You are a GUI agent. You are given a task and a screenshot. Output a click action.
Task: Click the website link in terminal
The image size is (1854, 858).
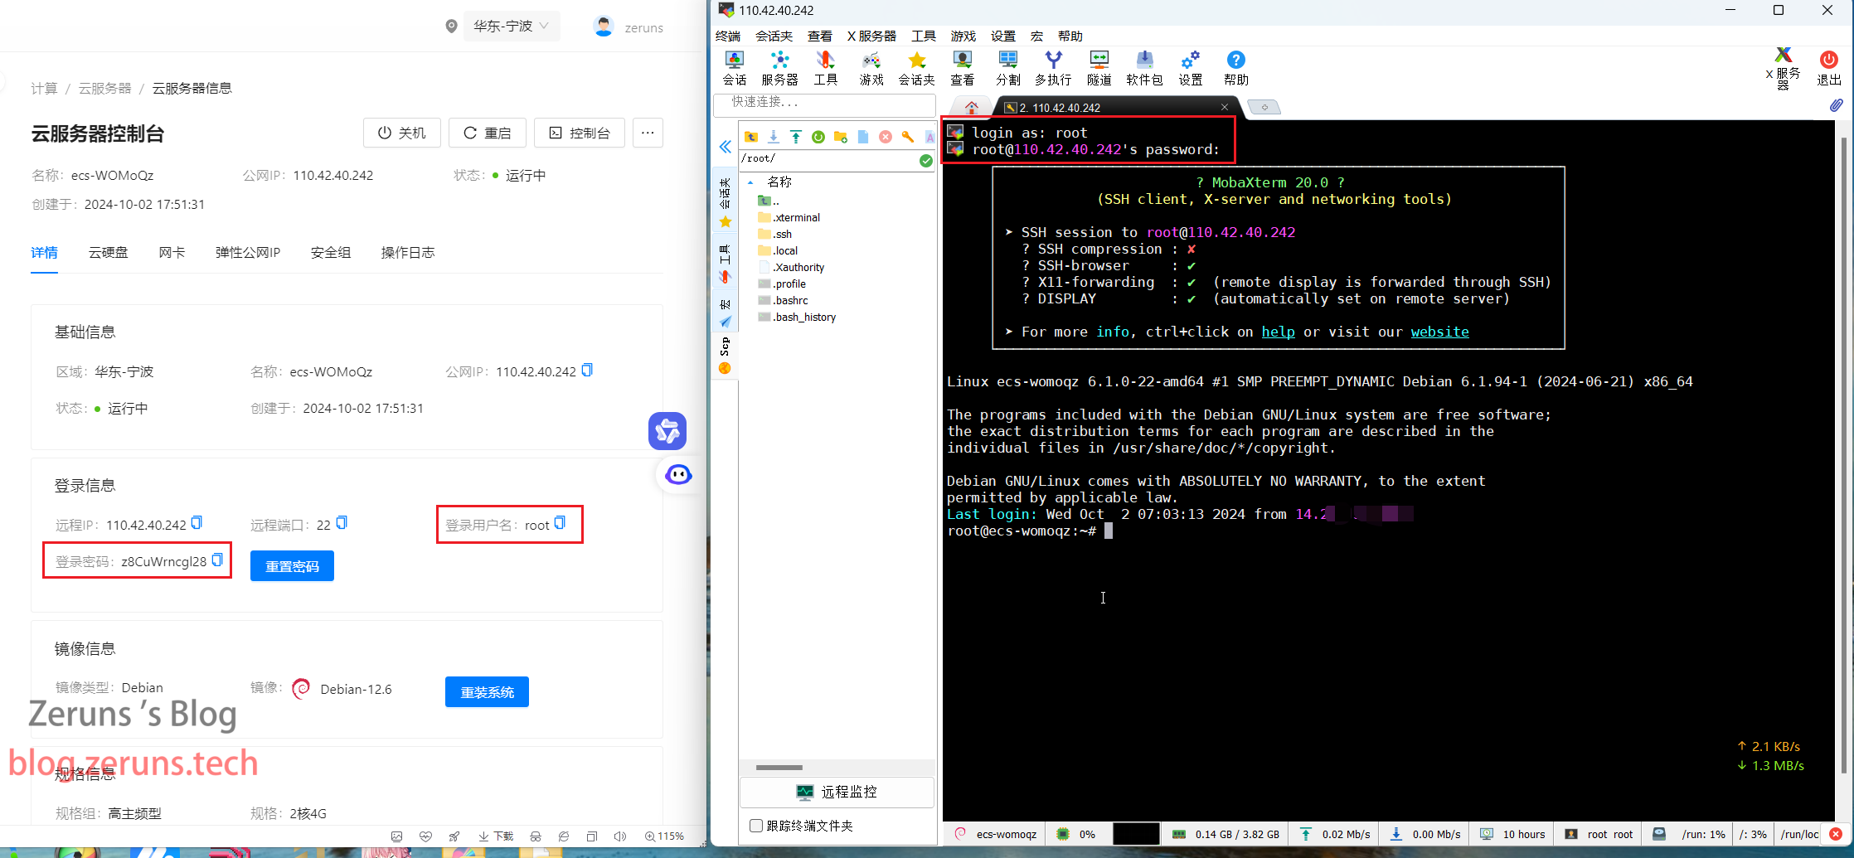[1439, 332]
